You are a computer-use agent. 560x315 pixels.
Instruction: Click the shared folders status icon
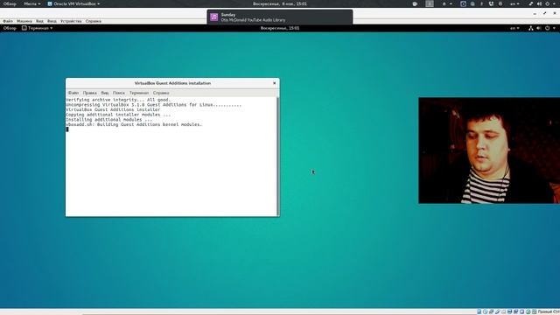503,311
